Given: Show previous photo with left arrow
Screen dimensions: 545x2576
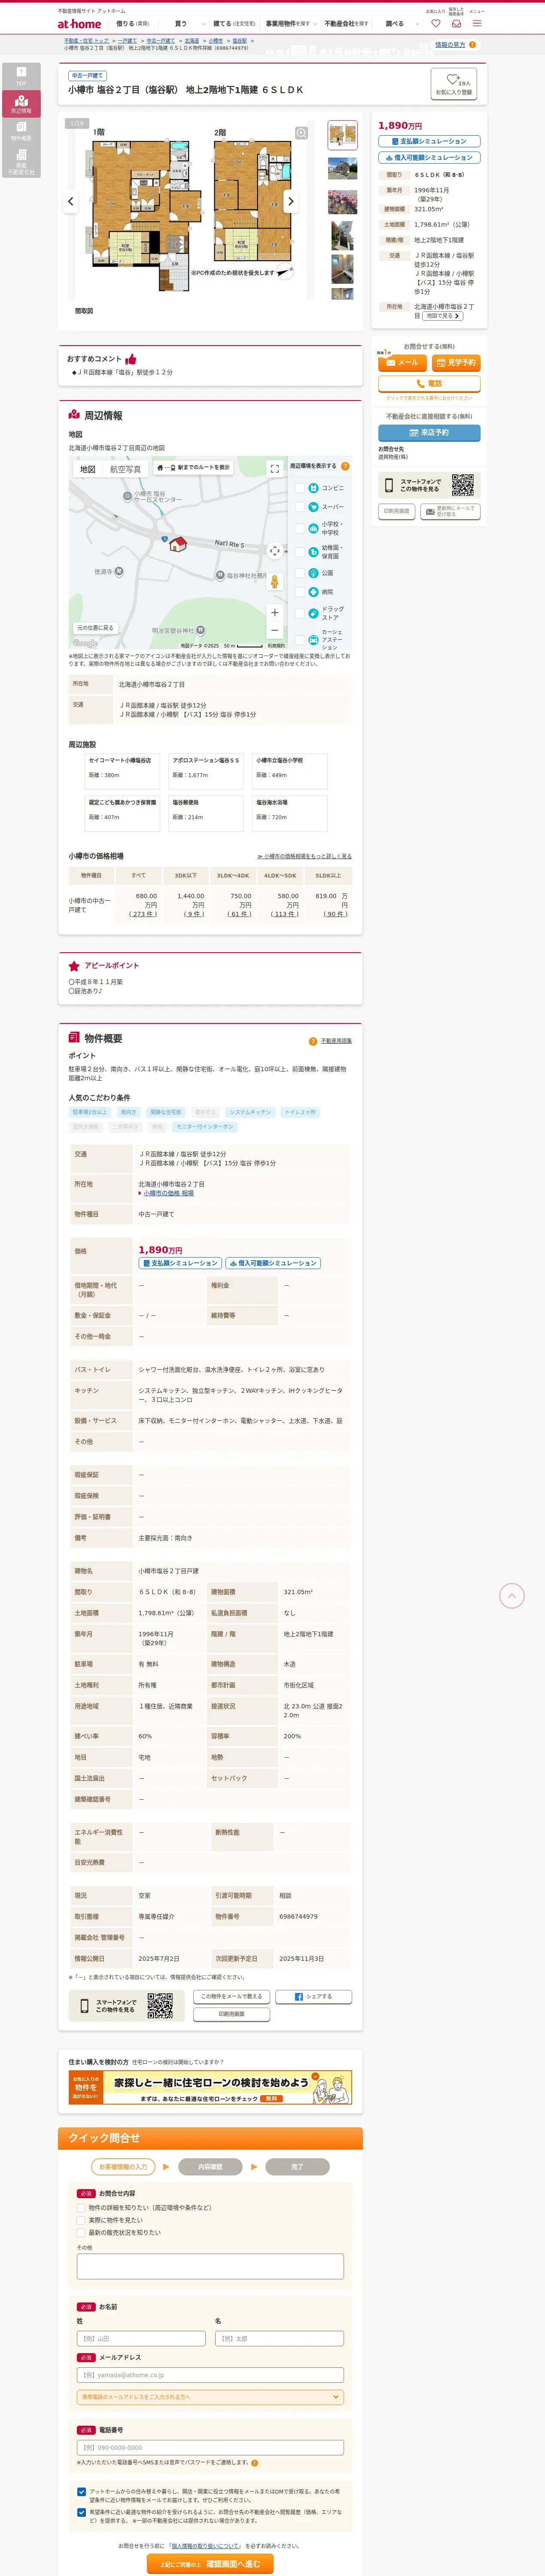Looking at the screenshot, I should click(x=70, y=201).
